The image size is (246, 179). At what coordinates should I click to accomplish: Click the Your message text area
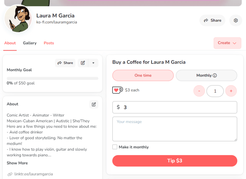coord(174,129)
